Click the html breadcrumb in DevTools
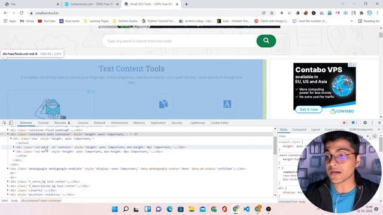383x215 pixels. tap(5, 201)
